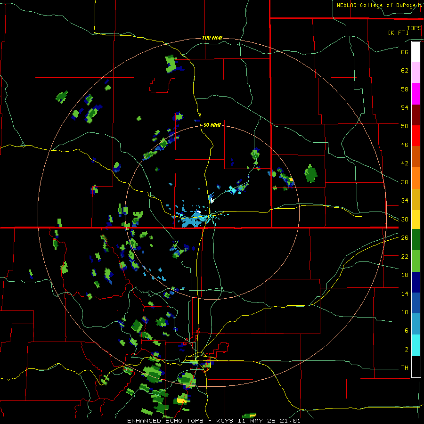This screenshot has width=424, height=424.
Task: Click the 46 legend value
Action: pyautogui.click(x=405, y=145)
